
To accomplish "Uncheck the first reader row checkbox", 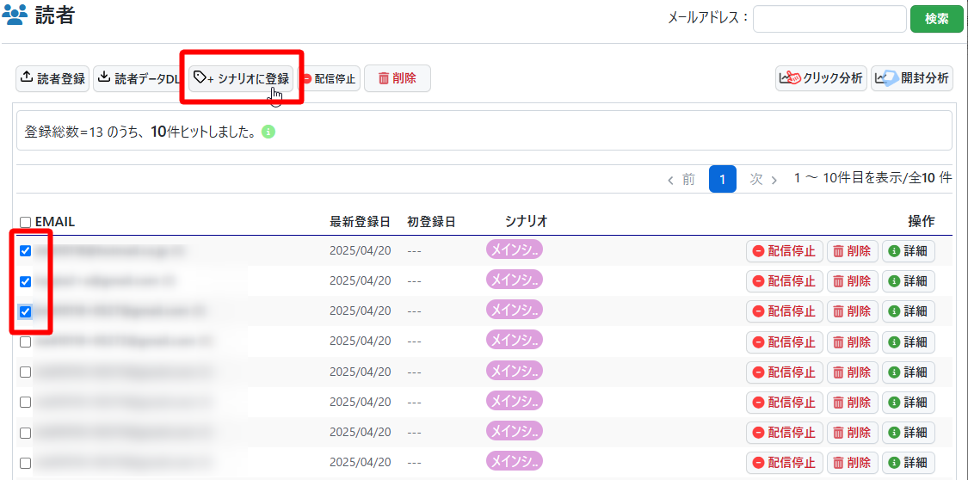I will (x=26, y=251).
